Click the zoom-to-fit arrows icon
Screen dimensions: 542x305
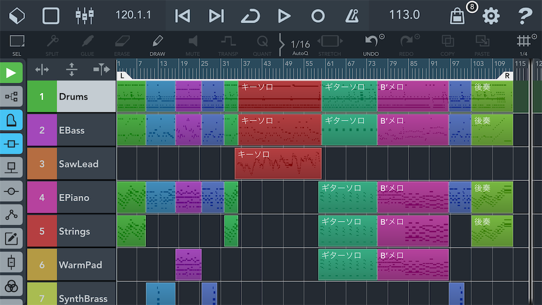101,69
